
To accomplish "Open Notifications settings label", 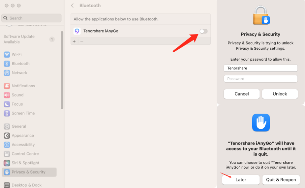I will (x=23, y=86).
